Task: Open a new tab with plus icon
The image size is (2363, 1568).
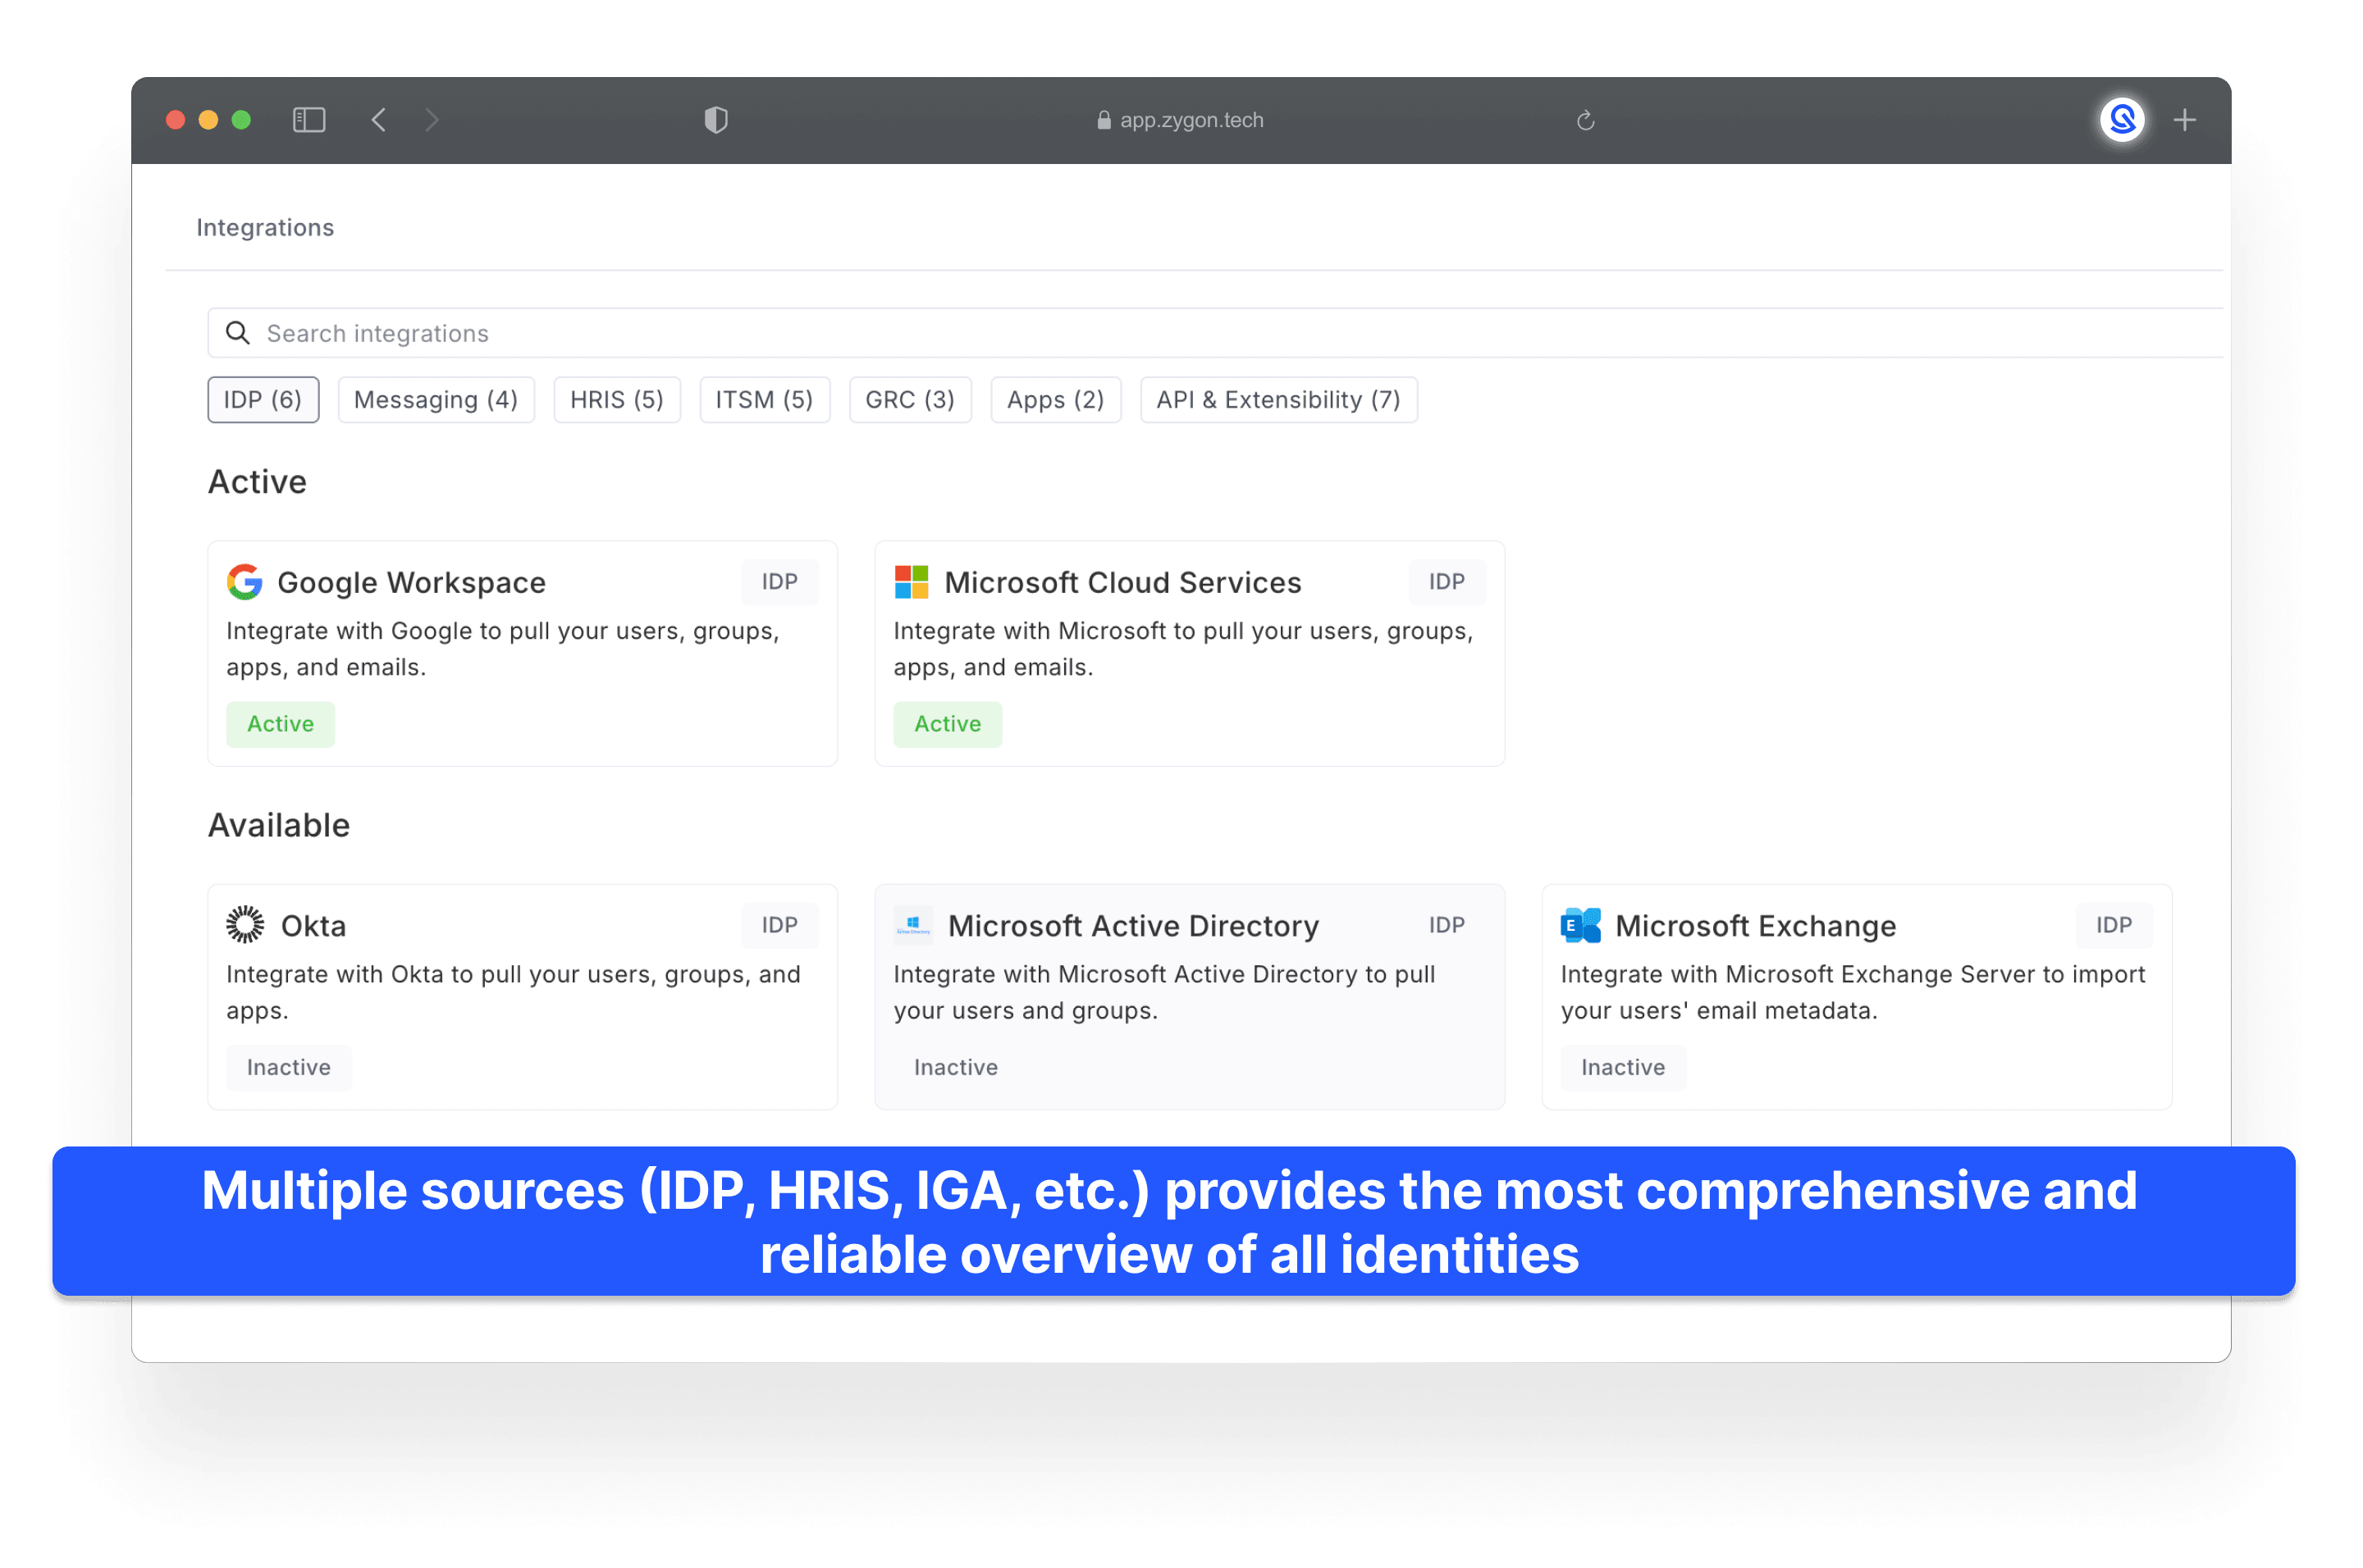Action: (2185, 120)
